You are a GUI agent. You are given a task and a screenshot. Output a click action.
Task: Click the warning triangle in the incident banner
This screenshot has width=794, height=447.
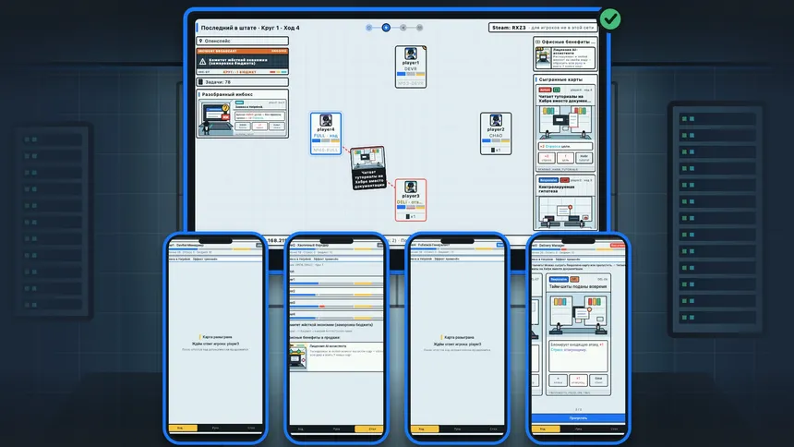[x=202, y=62]
